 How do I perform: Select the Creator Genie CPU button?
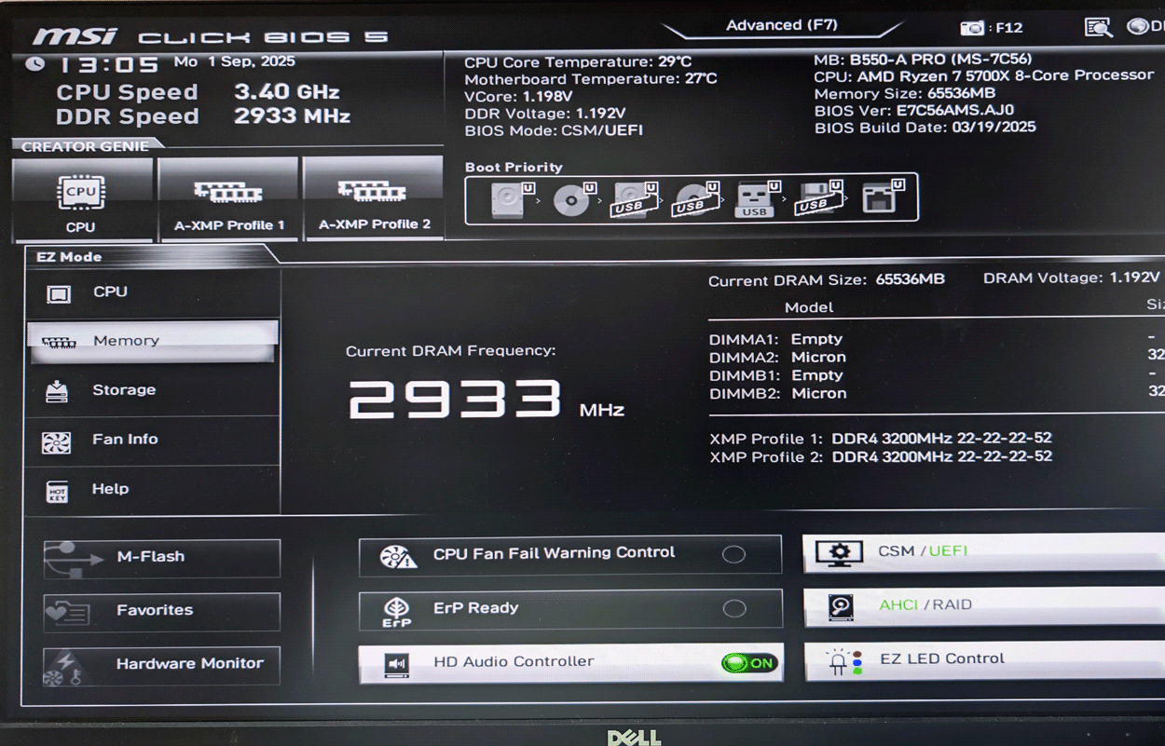pos(82,199)
